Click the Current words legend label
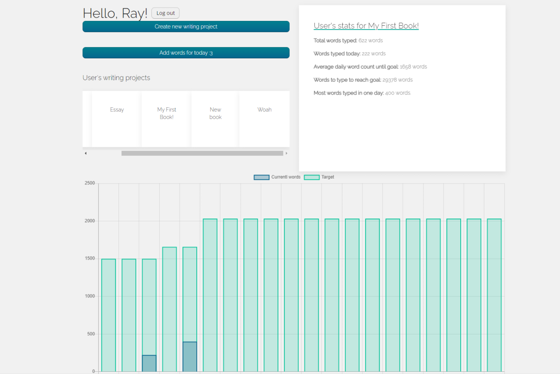 click(x=286, y=177)
